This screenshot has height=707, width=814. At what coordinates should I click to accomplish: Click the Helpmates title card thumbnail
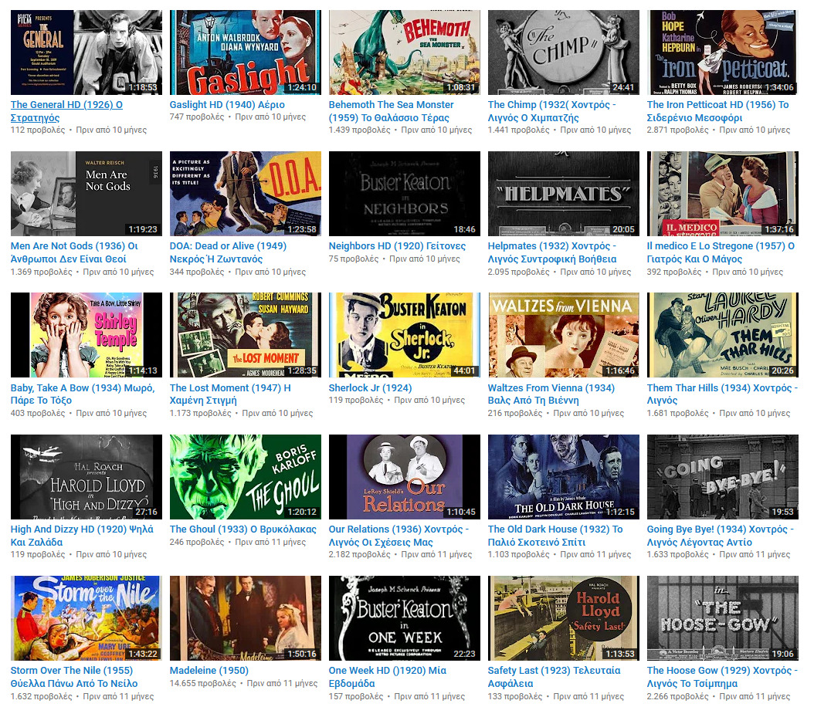pyautogui.click(x=563, y=194)
